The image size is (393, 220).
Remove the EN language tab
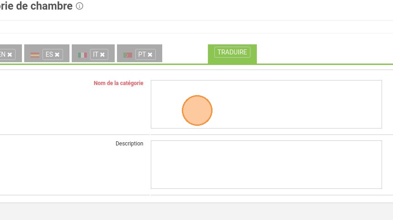click(x=10, y=54)
